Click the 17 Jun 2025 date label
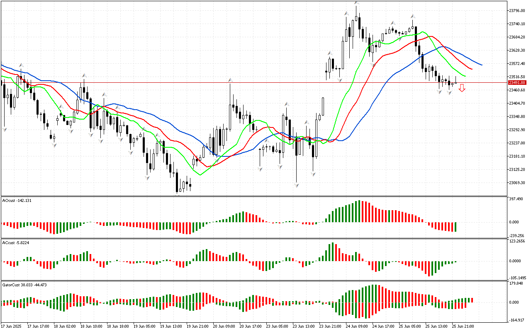 11,326
